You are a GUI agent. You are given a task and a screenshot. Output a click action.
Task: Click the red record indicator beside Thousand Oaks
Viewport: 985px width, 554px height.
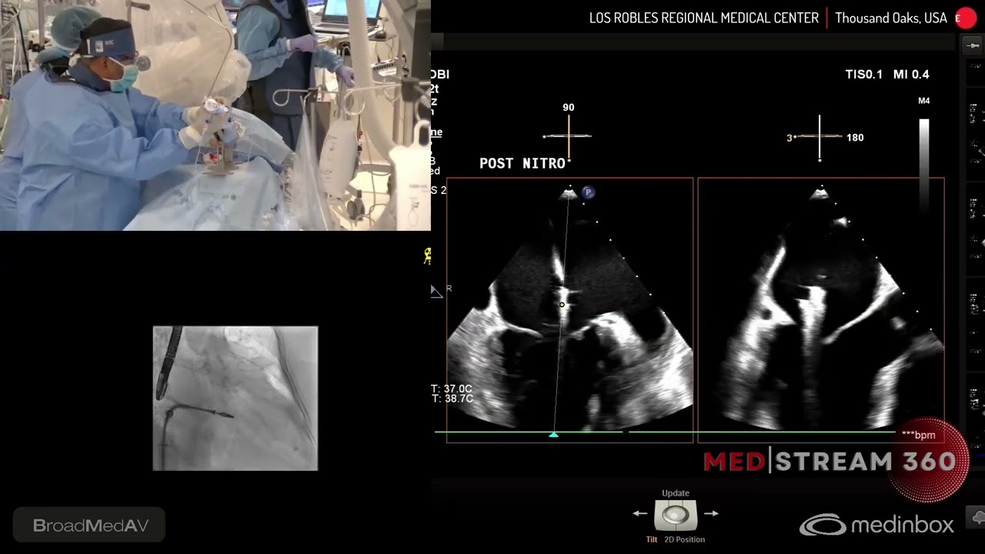coord(965,18)
